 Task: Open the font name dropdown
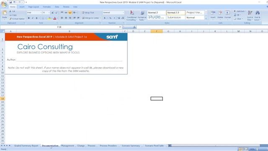pos(41,13)
